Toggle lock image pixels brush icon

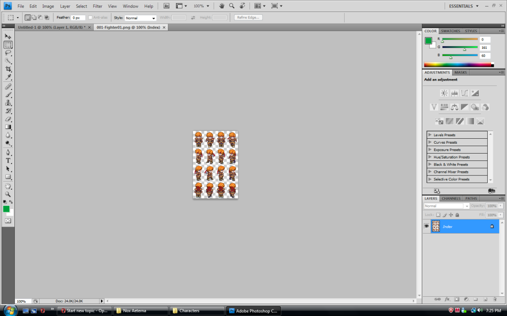tap(445, 215)
